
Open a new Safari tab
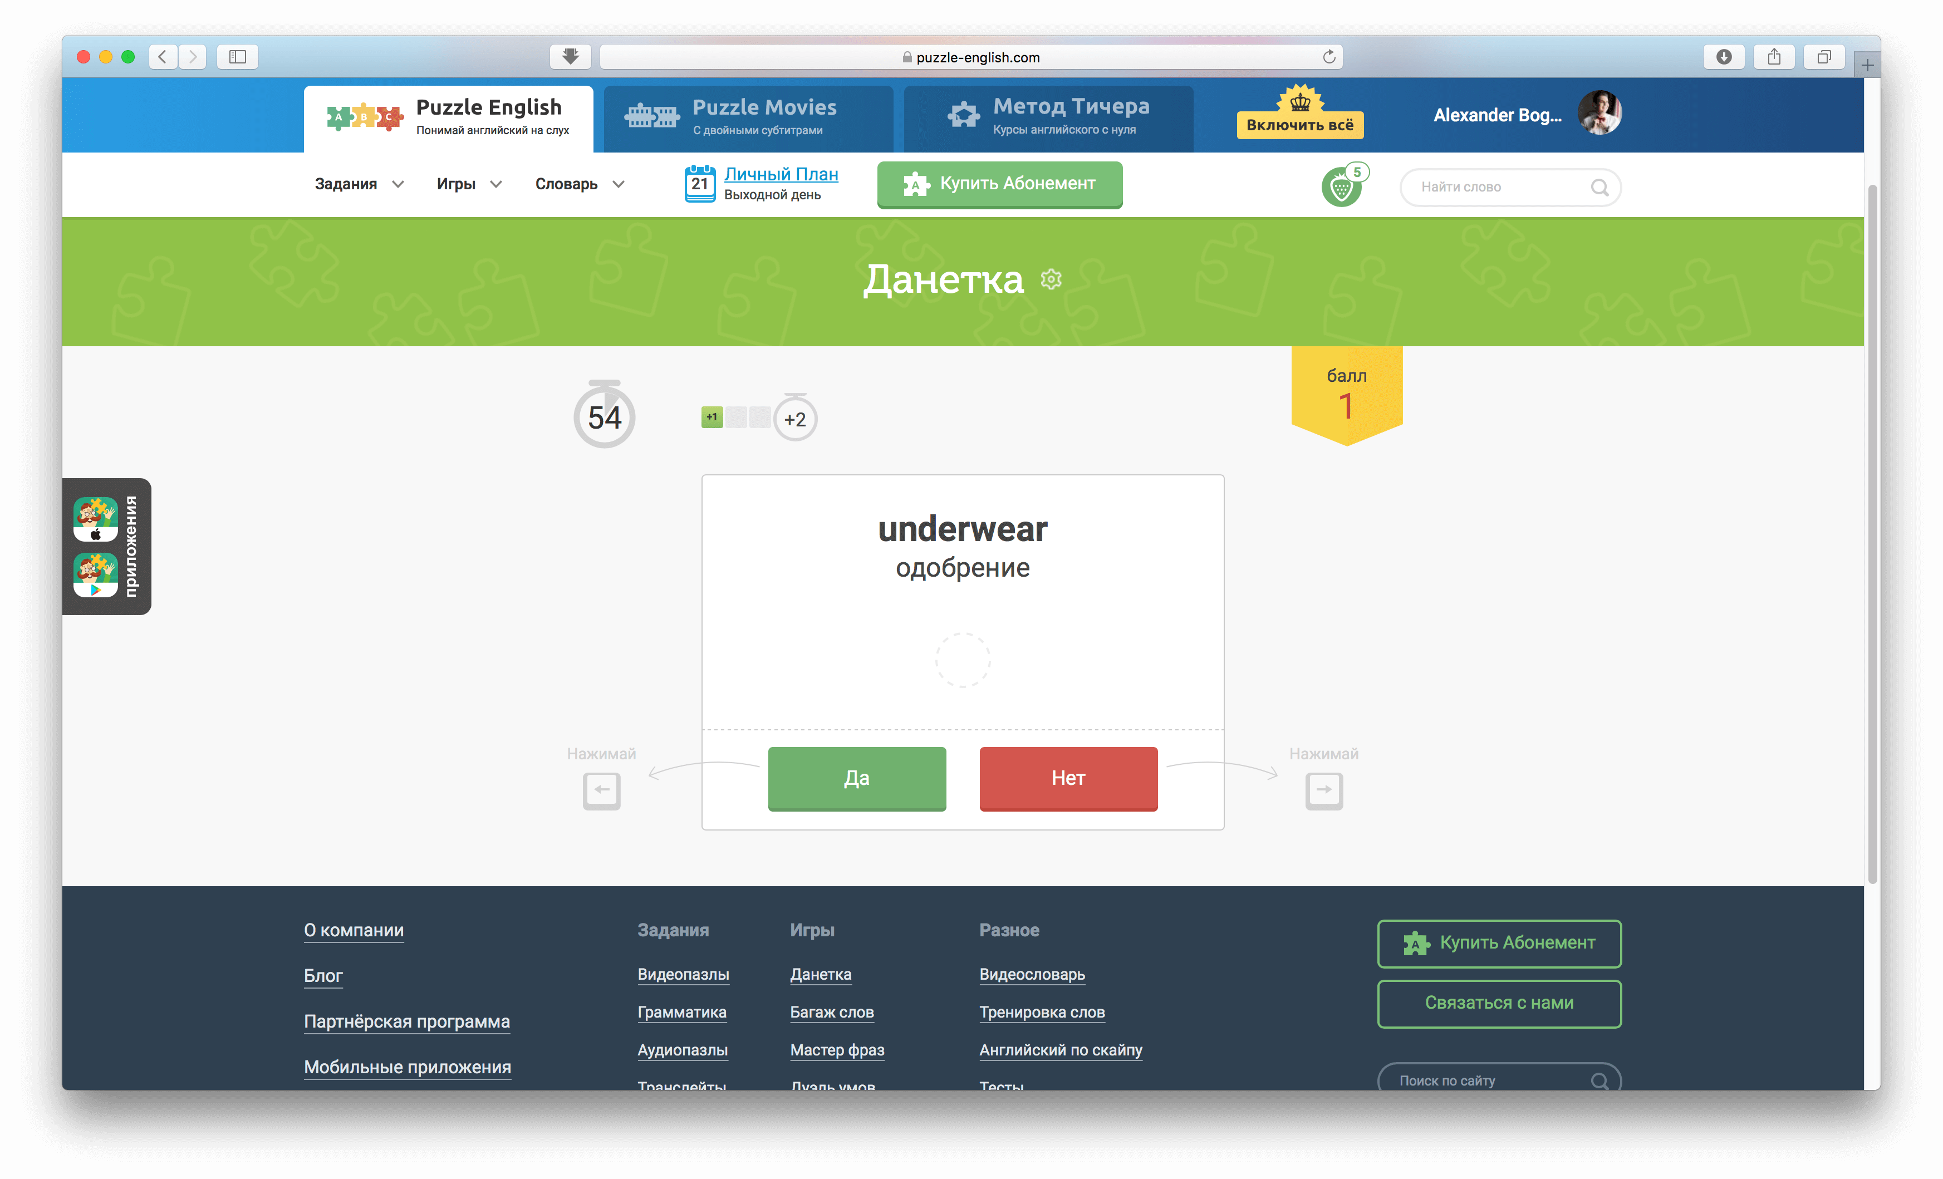1867,65
